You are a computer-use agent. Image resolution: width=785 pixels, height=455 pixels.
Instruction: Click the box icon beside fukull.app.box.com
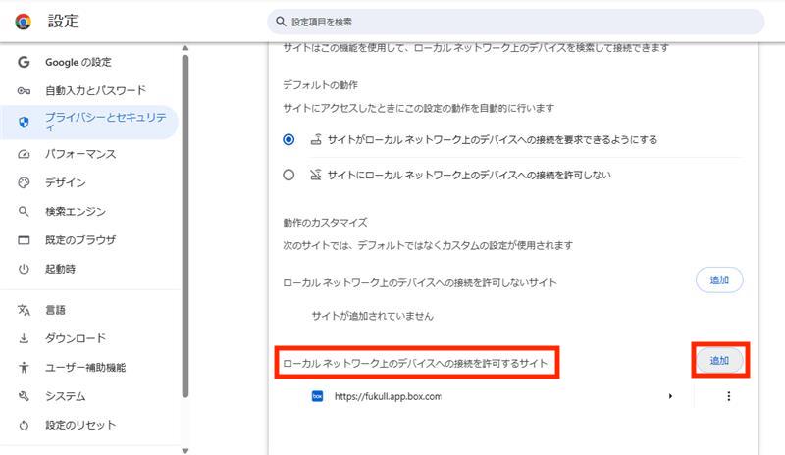tap(317, 396)
